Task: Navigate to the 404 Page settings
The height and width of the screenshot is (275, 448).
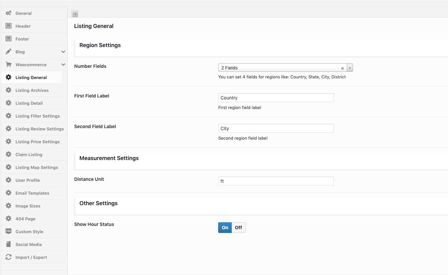Action: pyautogui.click(x=25, y=219)
